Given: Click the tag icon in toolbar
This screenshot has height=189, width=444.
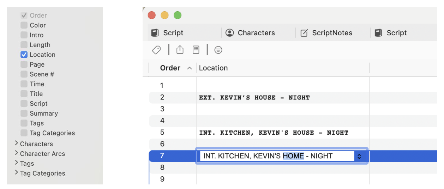Looking at the screenshot, I should point(156,50).
